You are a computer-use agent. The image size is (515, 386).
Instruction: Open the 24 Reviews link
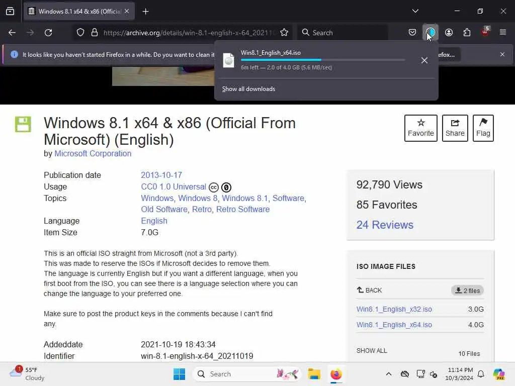(x=385, y=225)
